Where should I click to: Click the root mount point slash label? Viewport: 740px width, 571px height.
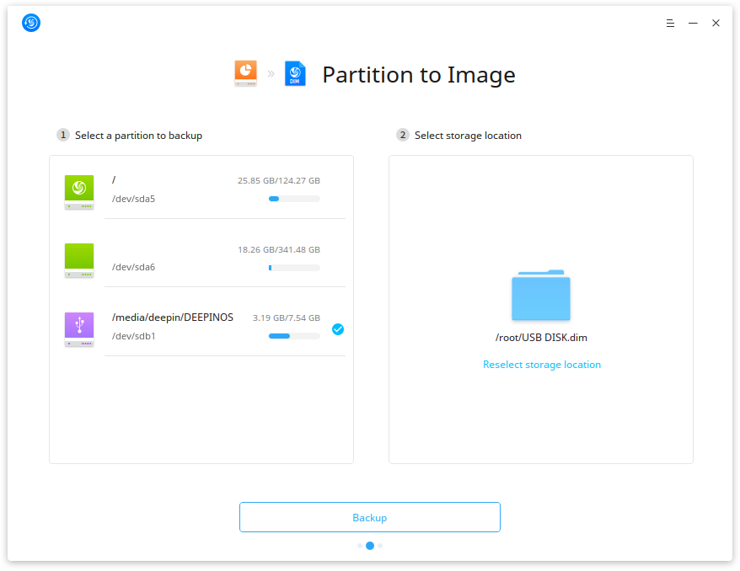coord(114,179)
